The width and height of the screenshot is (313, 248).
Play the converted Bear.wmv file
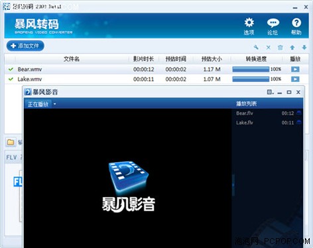[x=295, y=69]
